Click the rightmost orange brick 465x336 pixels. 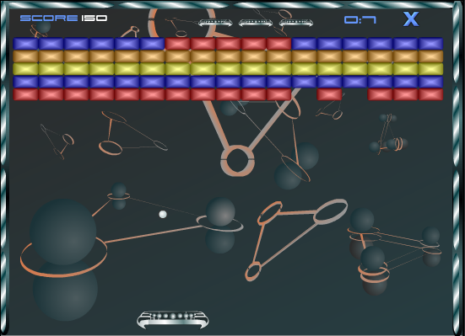click(430, 56)
